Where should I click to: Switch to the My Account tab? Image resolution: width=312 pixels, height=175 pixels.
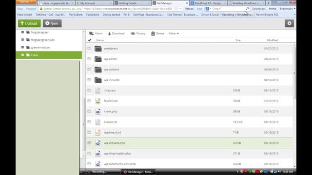[x=94, y=3]
